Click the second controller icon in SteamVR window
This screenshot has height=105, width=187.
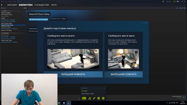coord(94,98)
